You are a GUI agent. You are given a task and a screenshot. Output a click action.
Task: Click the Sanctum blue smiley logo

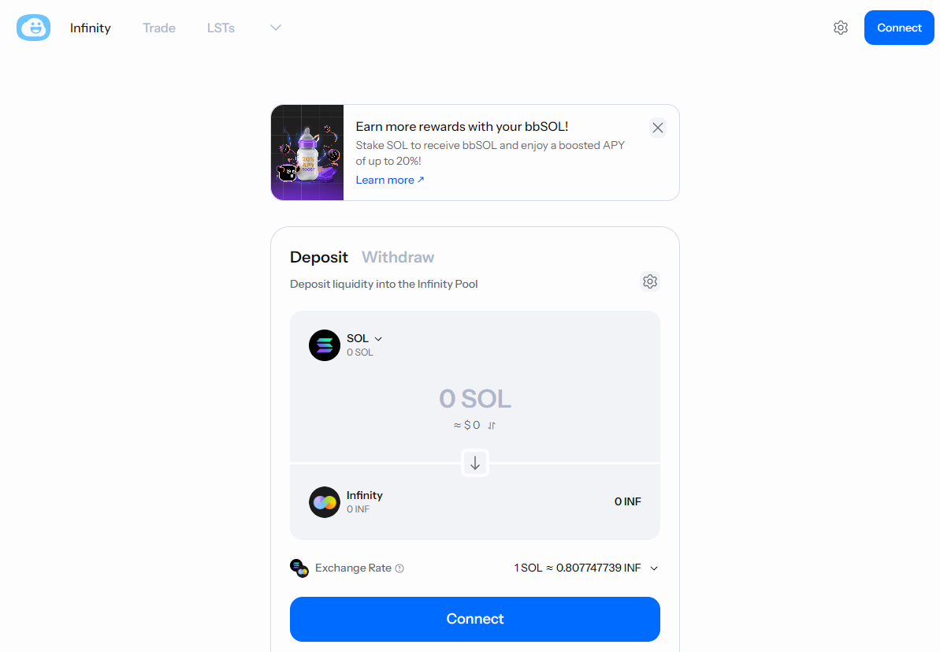click(34, 28)
